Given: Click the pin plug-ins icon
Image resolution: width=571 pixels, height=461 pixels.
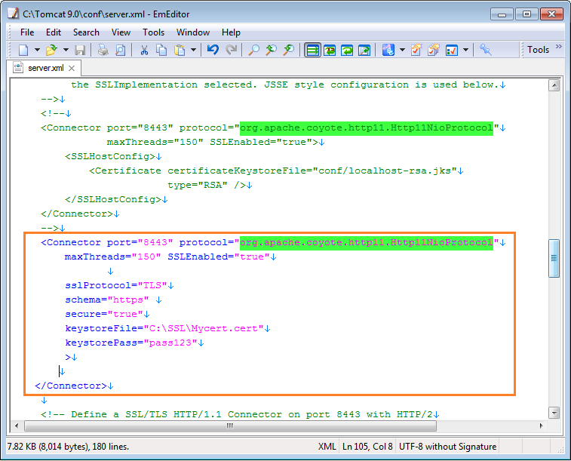Looking at the screenshot, I should click(x=486, y=50).
